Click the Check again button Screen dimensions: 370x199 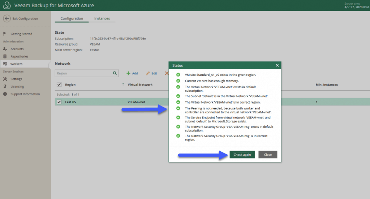pyautogui.click(x=242, y=155)
